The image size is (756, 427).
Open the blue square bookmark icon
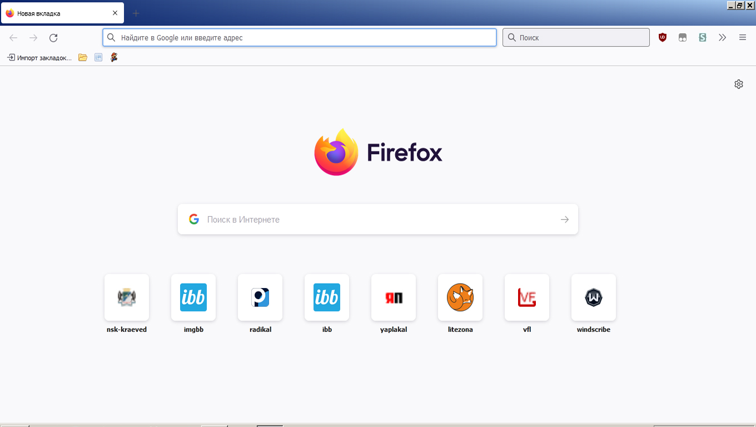pyautogui.click(x=98, y=57)
